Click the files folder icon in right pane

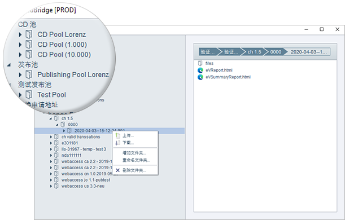(200, 63)
